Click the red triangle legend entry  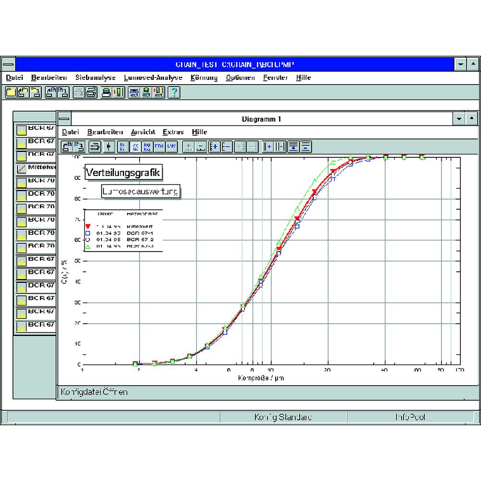88,226
